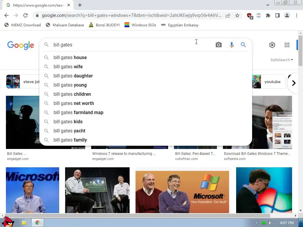The width and height of the screenshot is (303, 227).
Task: Open Egyptian Embassy bookmark
Action: (x=180, y=25)
